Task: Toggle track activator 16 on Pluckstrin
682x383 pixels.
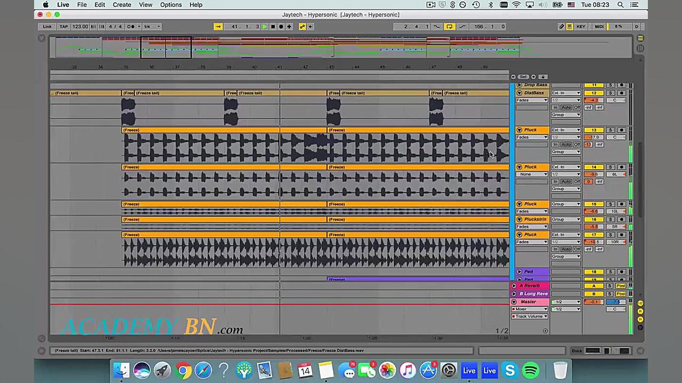Action: point(594,219)
